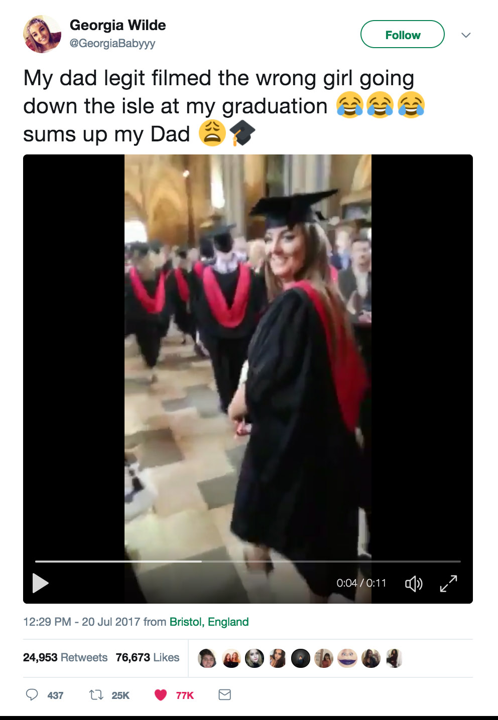View the 76,673 Likes list
Image resolution: width=498 pixels, height=720 pixels.
coord(147,657)
